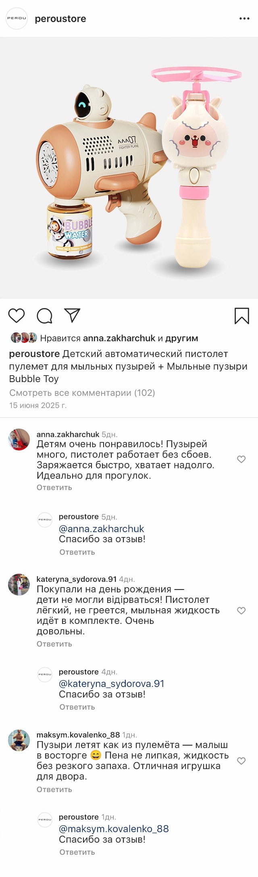Like maksym.kovalenko_88's comment
Image resolution: width=258 pixels, height=877 pixels.
point(241,761)
